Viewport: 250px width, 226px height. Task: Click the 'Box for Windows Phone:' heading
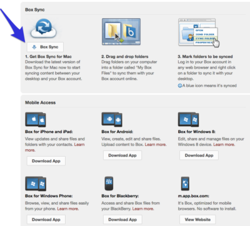tap(49, 196)
